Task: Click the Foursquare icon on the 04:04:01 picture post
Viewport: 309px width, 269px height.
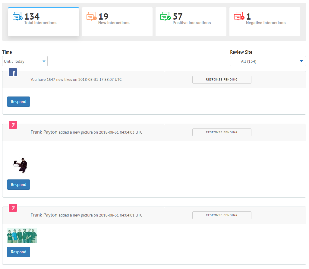Action: tap(13, 208)
